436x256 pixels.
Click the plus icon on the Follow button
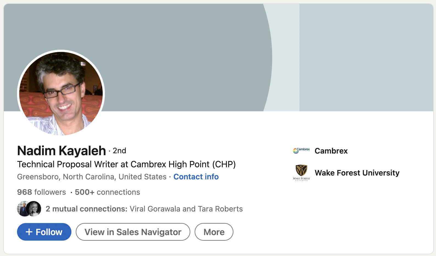[29, 232]
